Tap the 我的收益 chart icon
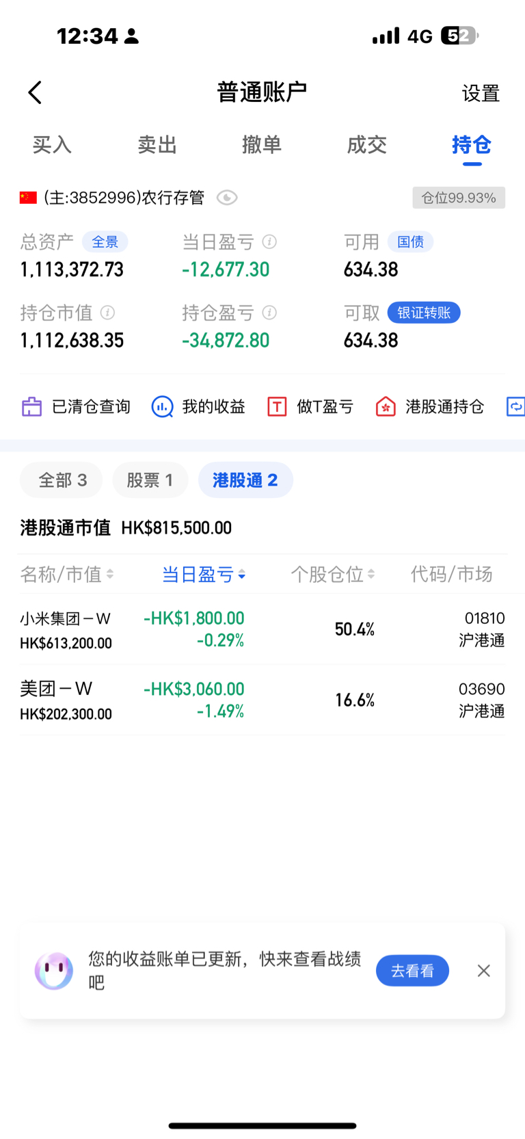 [162, 406]
